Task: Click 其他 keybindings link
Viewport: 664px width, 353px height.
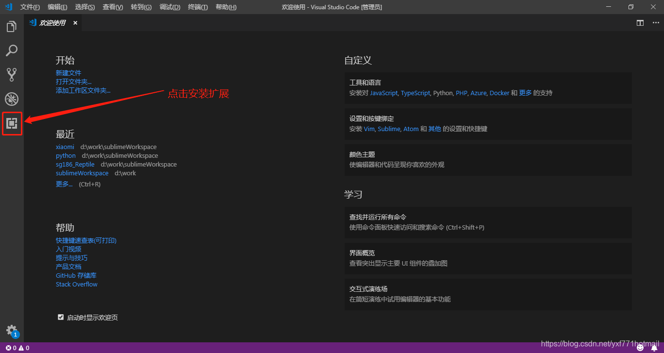Action: point(435,129)
